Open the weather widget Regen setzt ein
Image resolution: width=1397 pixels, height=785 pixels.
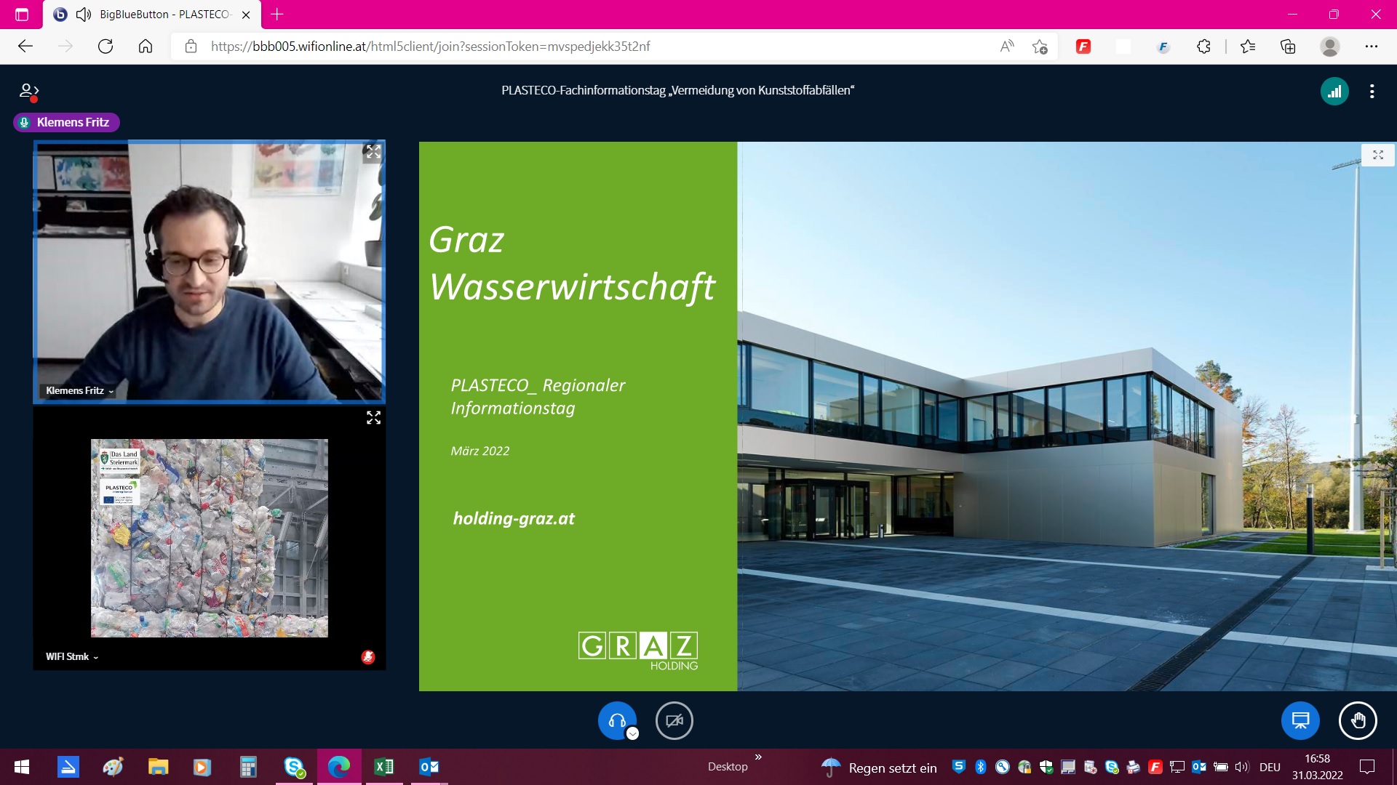coord(880,768)
